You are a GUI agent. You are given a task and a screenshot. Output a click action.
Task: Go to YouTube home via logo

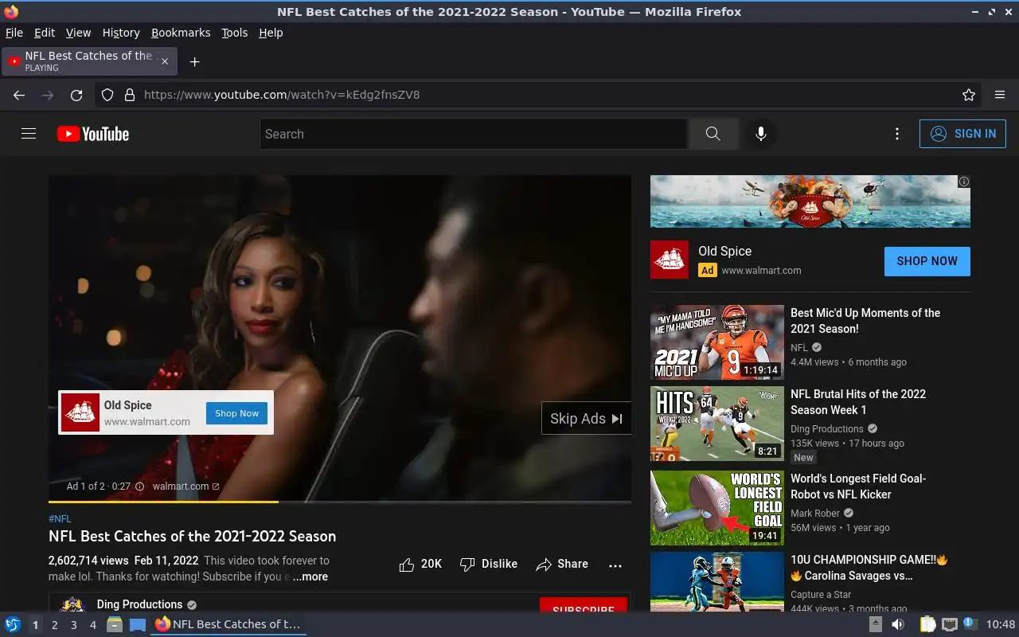93,134
